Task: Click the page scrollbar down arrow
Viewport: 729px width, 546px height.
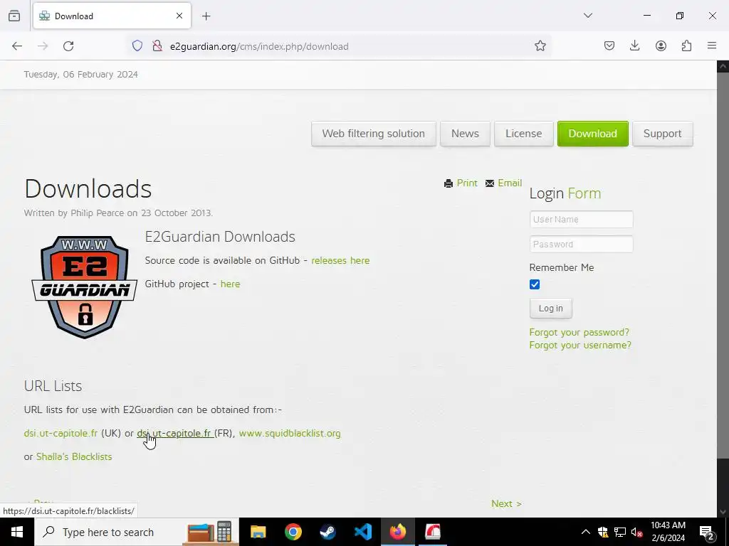Action: (723, 512)
